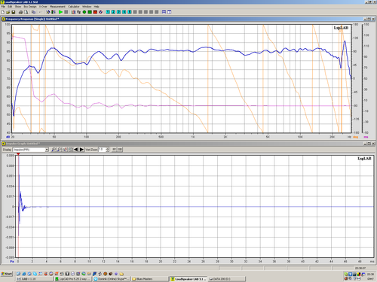Open the X-Over menu
The height and width of the screenshot is (282, 377).
pyautogui.click(x=43, y=7)
